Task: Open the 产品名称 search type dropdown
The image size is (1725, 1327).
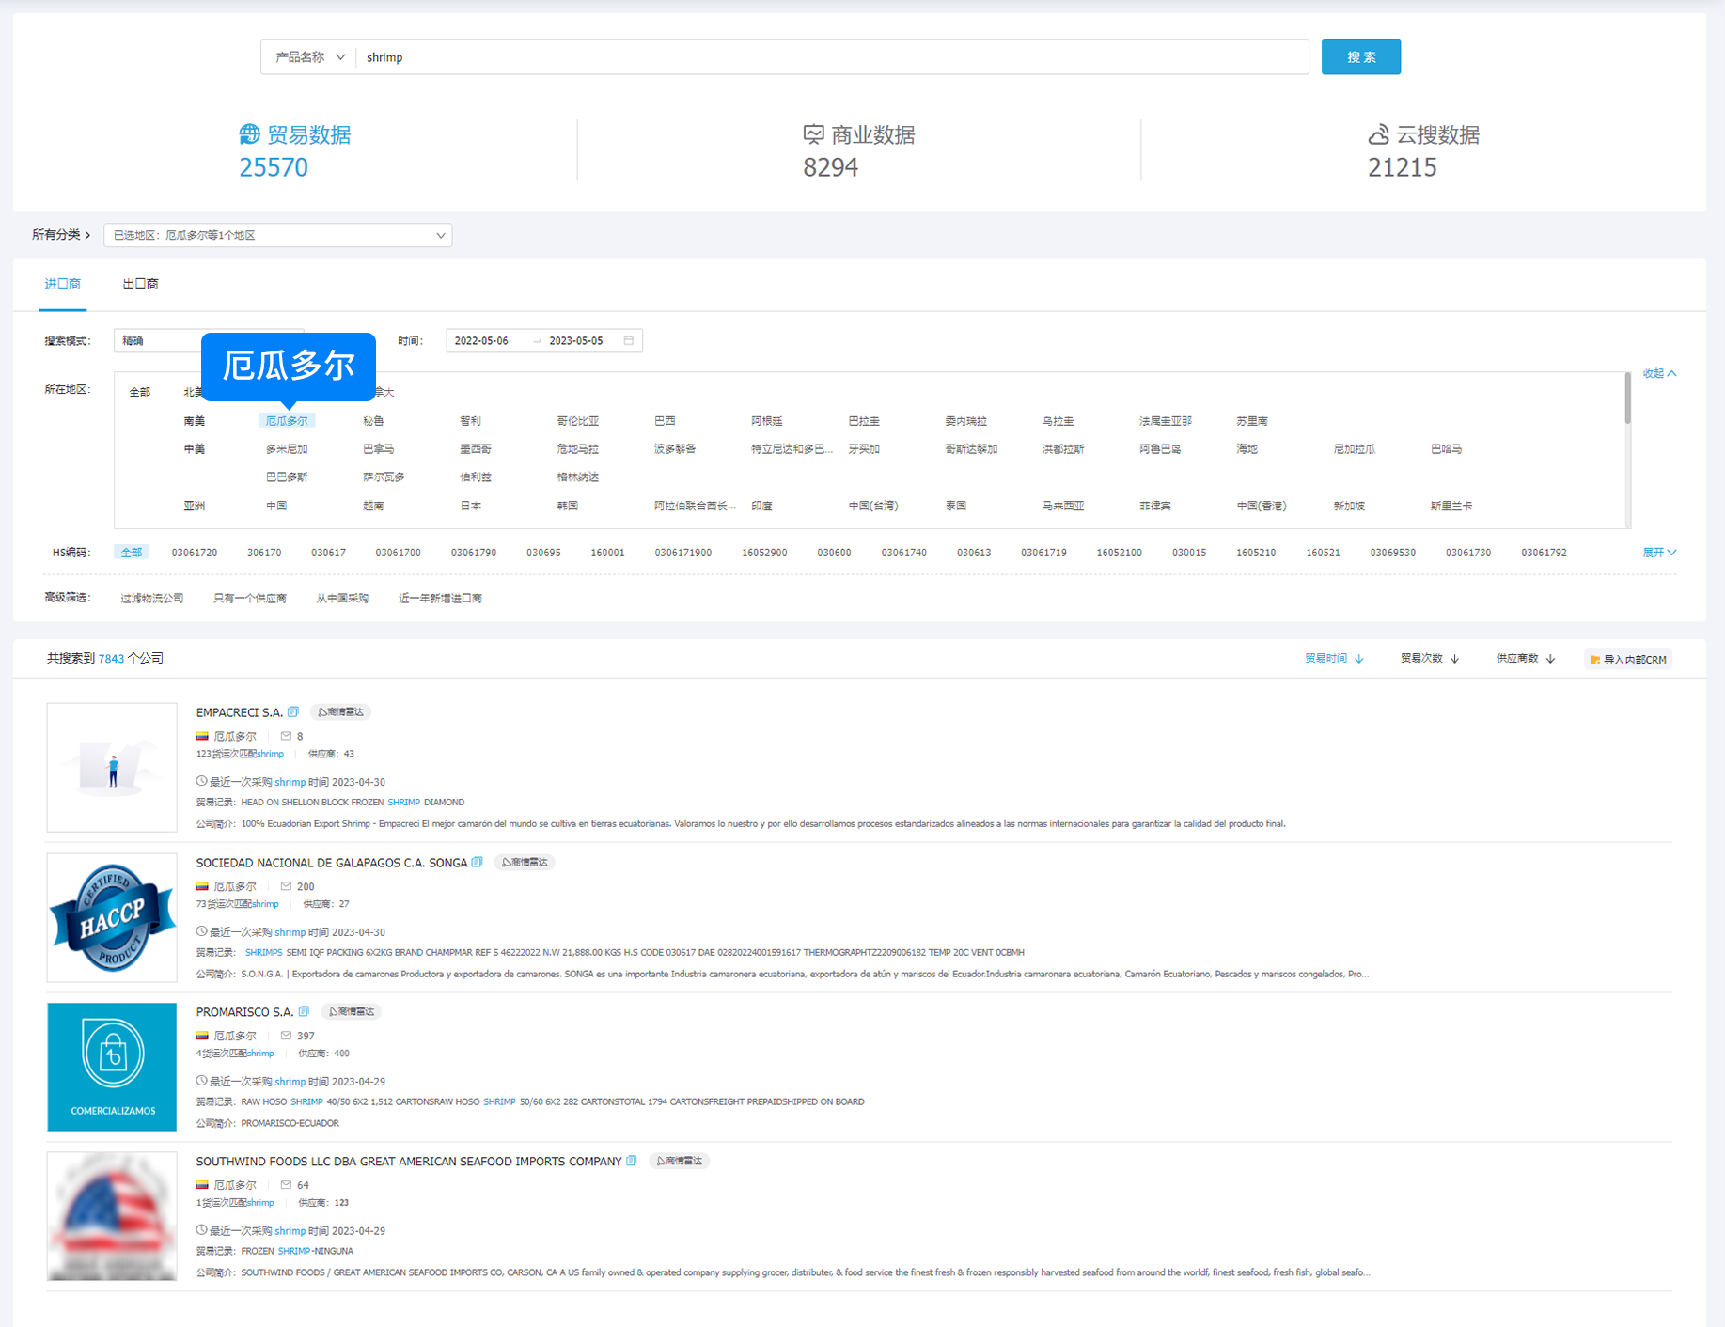Action: 309,57
